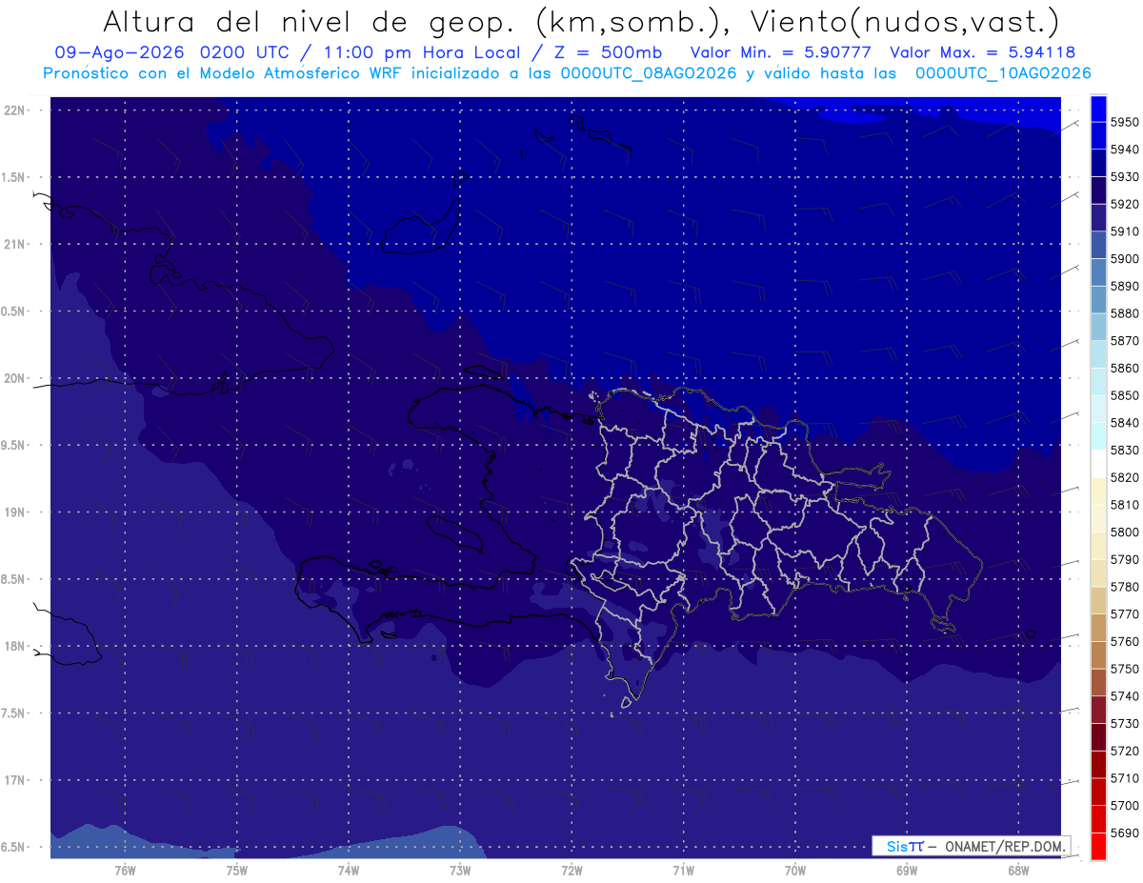Click the 20N latitude label
Viewport: 1143px width, 883px height.
(15, 378)
